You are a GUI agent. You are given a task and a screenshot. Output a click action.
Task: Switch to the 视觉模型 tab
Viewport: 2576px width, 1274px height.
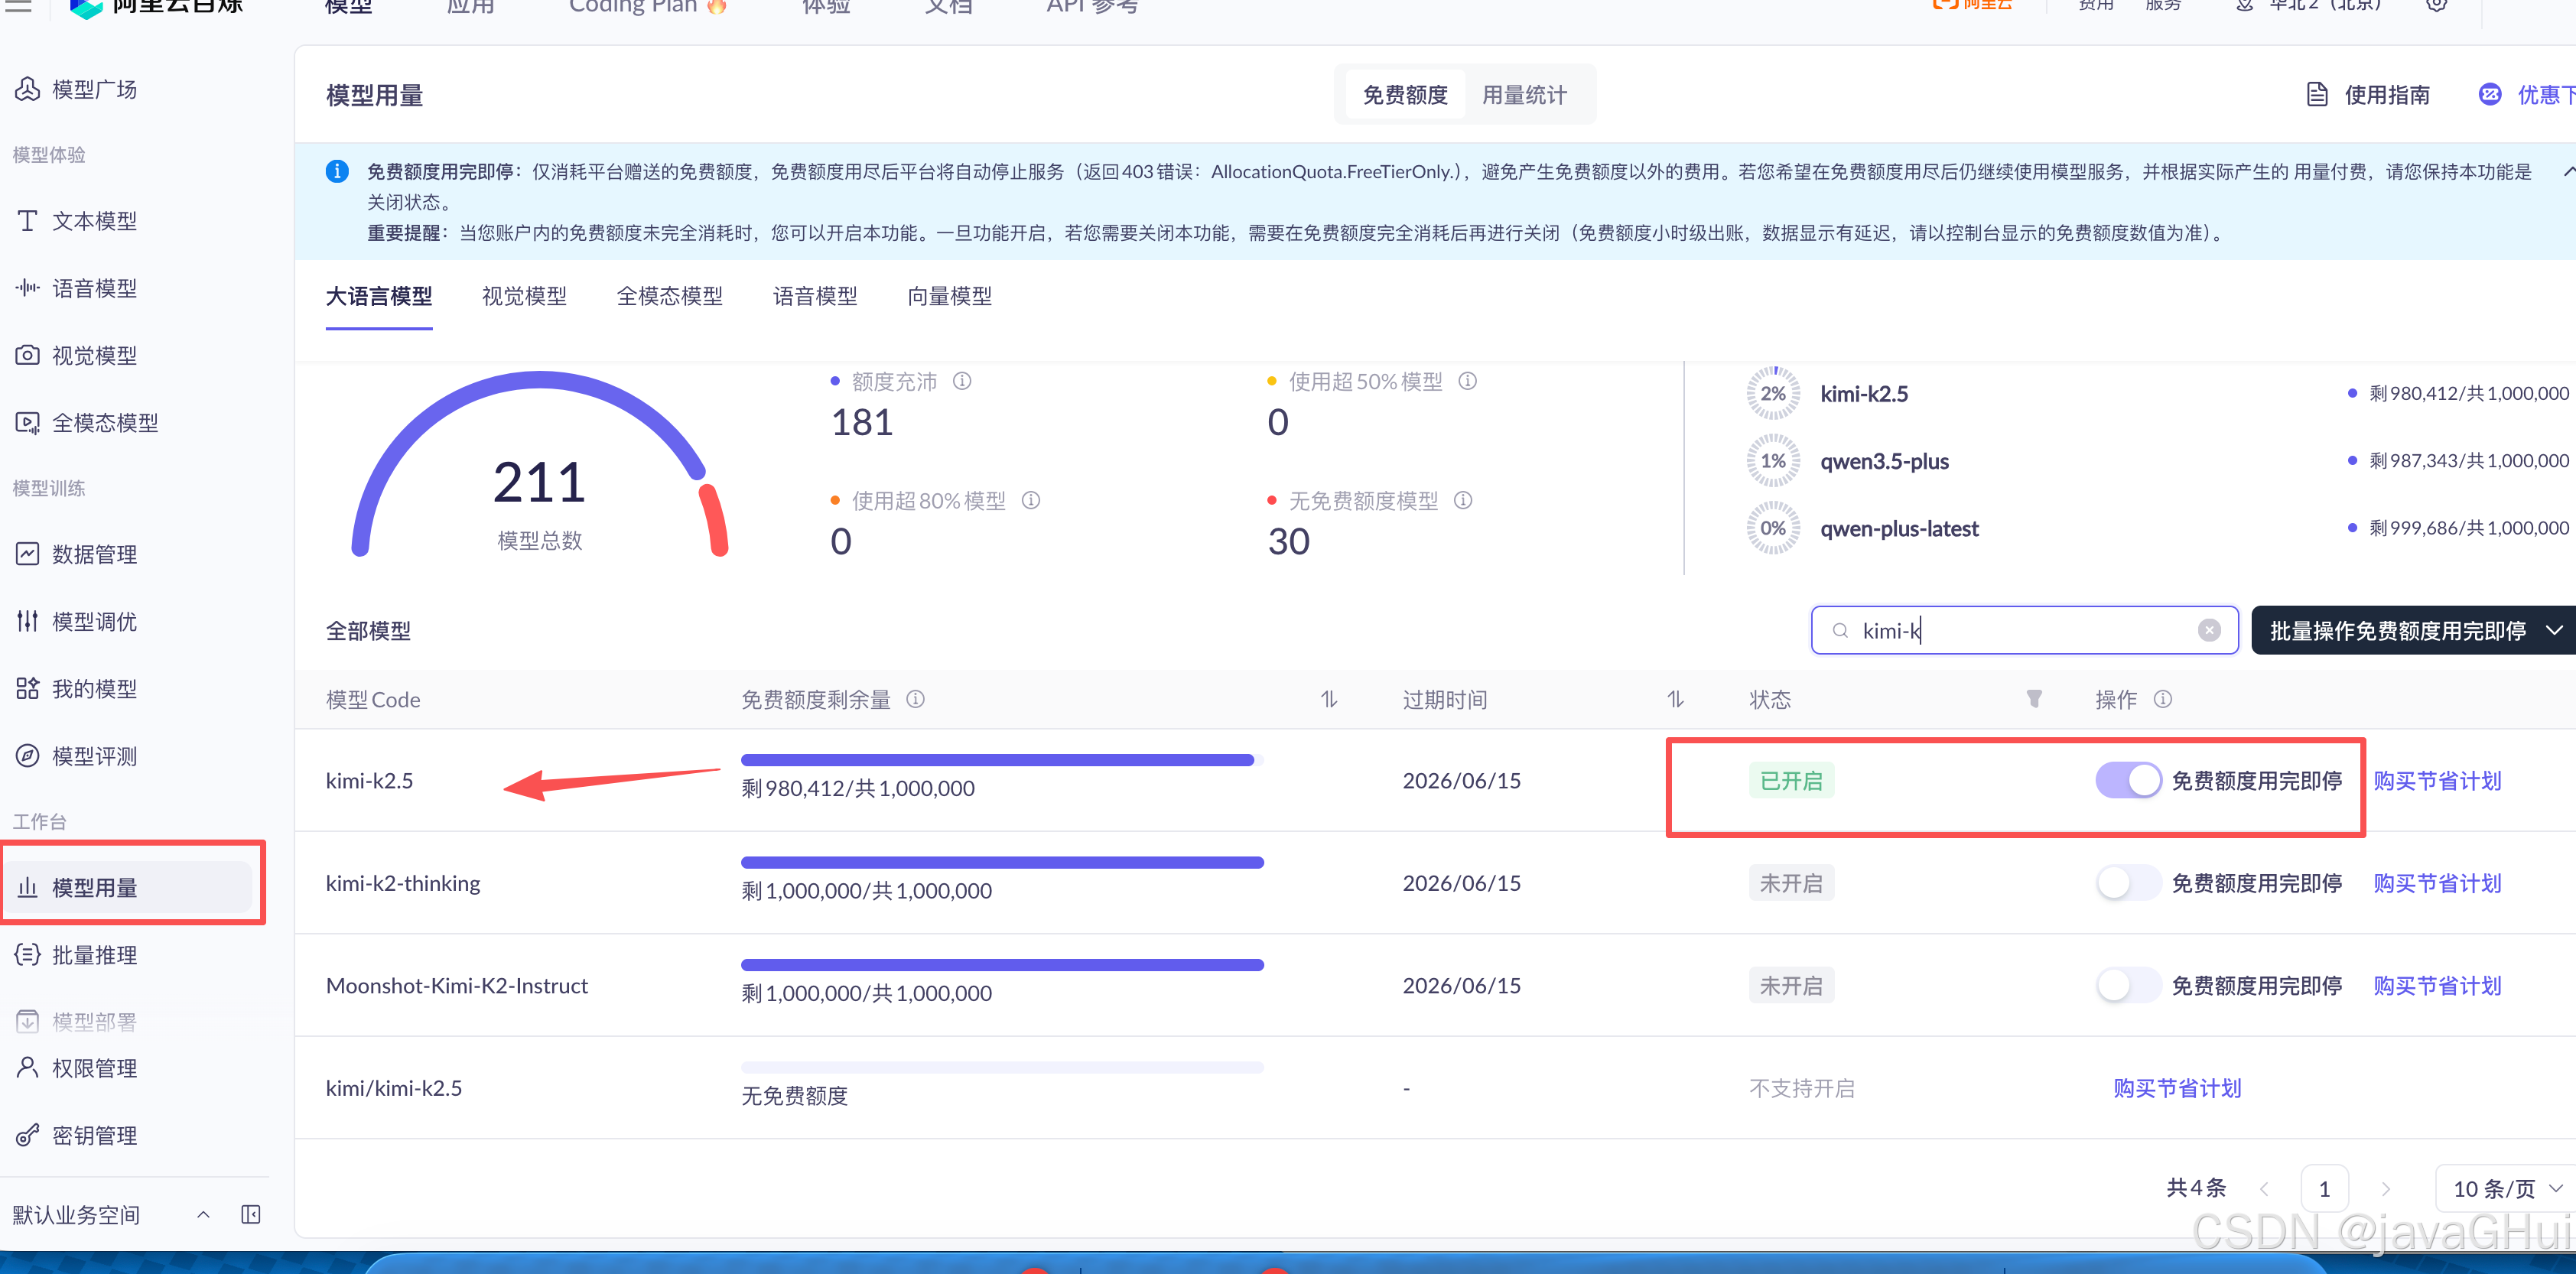coord(524,296)
